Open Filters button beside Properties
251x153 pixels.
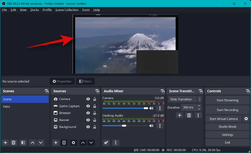[85, 81]
